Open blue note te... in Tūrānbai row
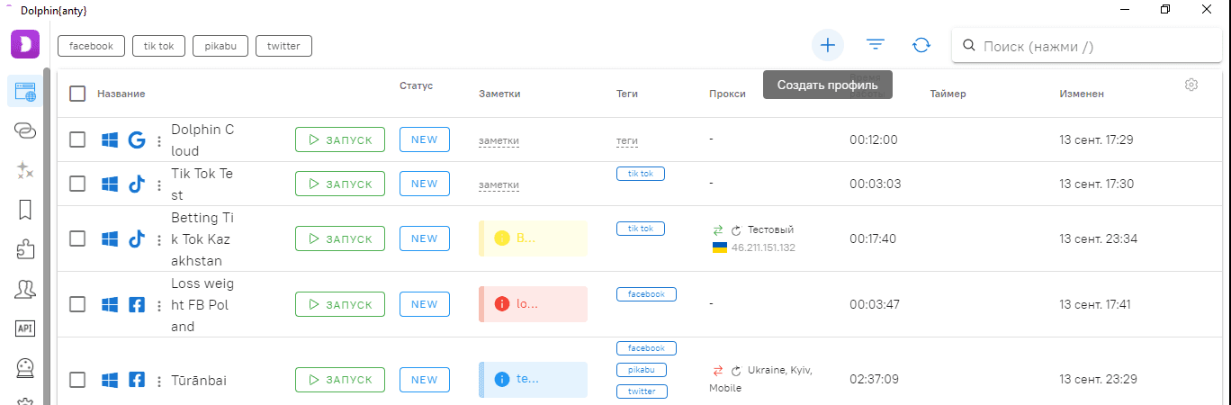The width and height of the screenshot is (1231, 405). tap(533, 380)
